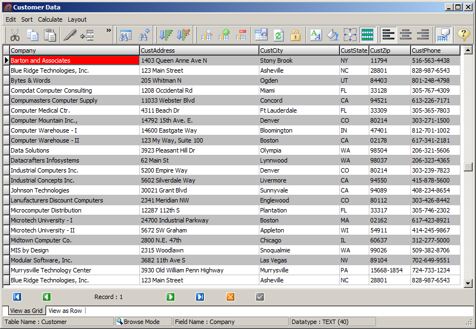Click the paint bucket fill color icon

tap(332, 35)
